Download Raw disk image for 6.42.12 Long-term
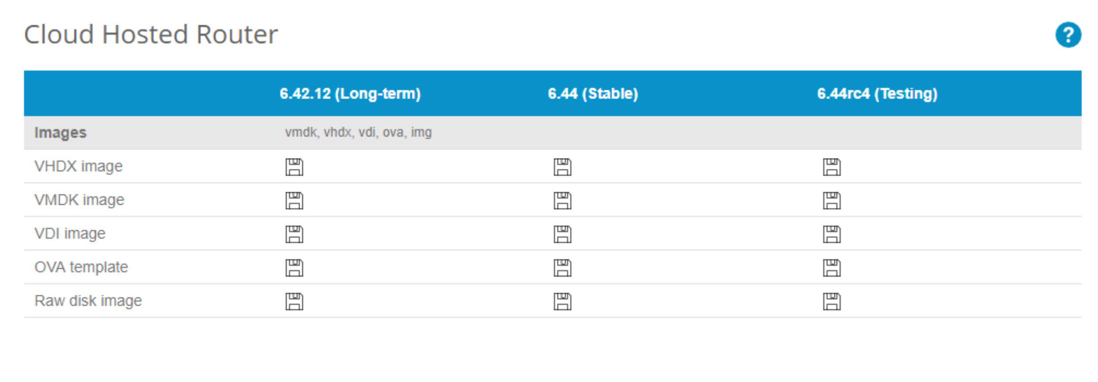The image size is (1098, 382). pos(294,302)
